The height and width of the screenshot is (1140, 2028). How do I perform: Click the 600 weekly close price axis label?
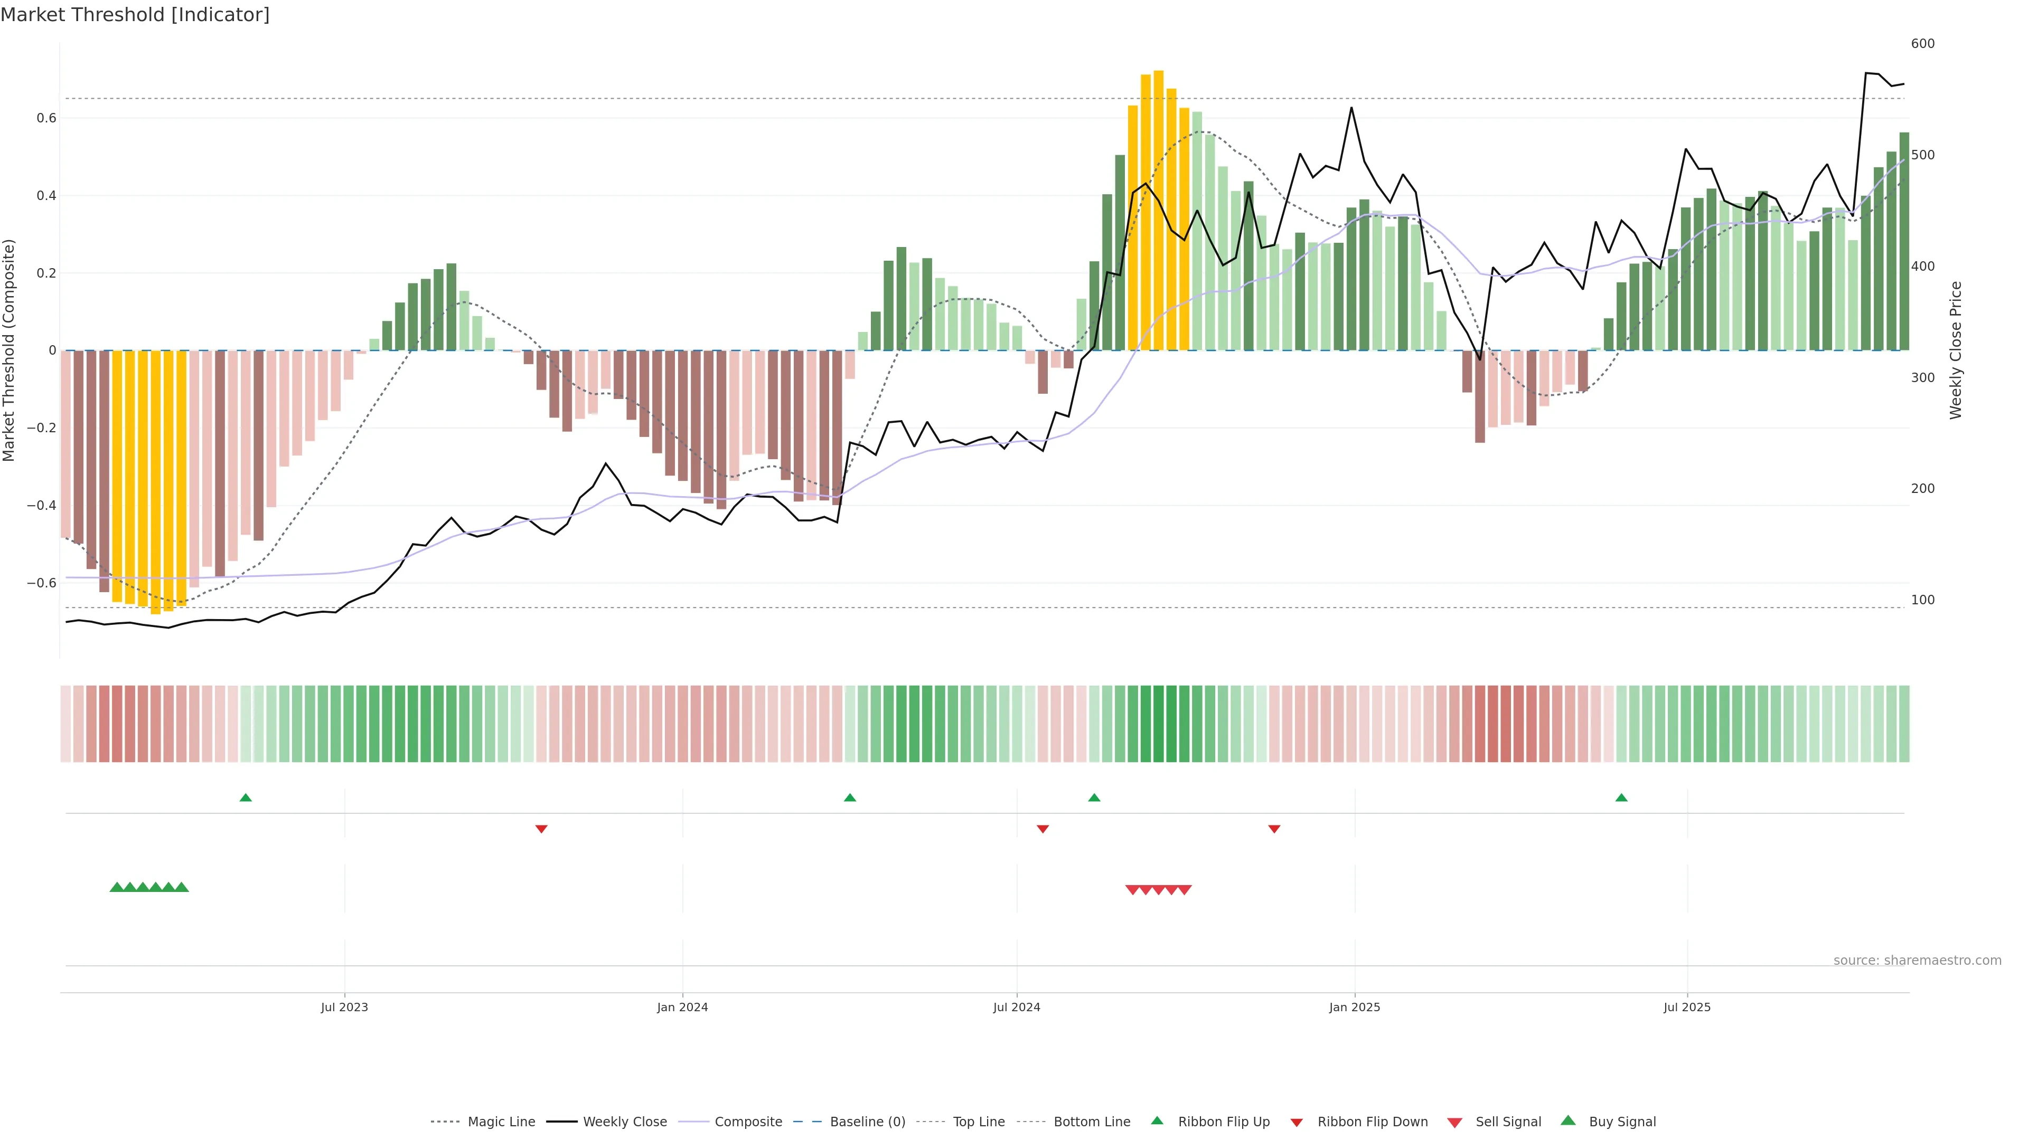click(1922, 44)
